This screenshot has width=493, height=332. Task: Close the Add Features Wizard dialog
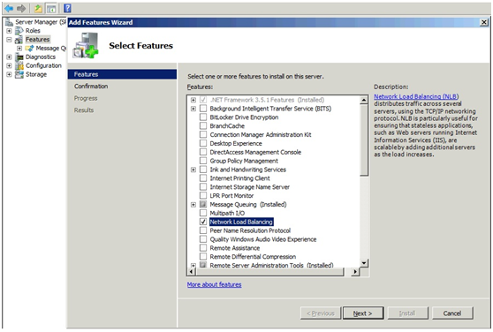(484, 22)
